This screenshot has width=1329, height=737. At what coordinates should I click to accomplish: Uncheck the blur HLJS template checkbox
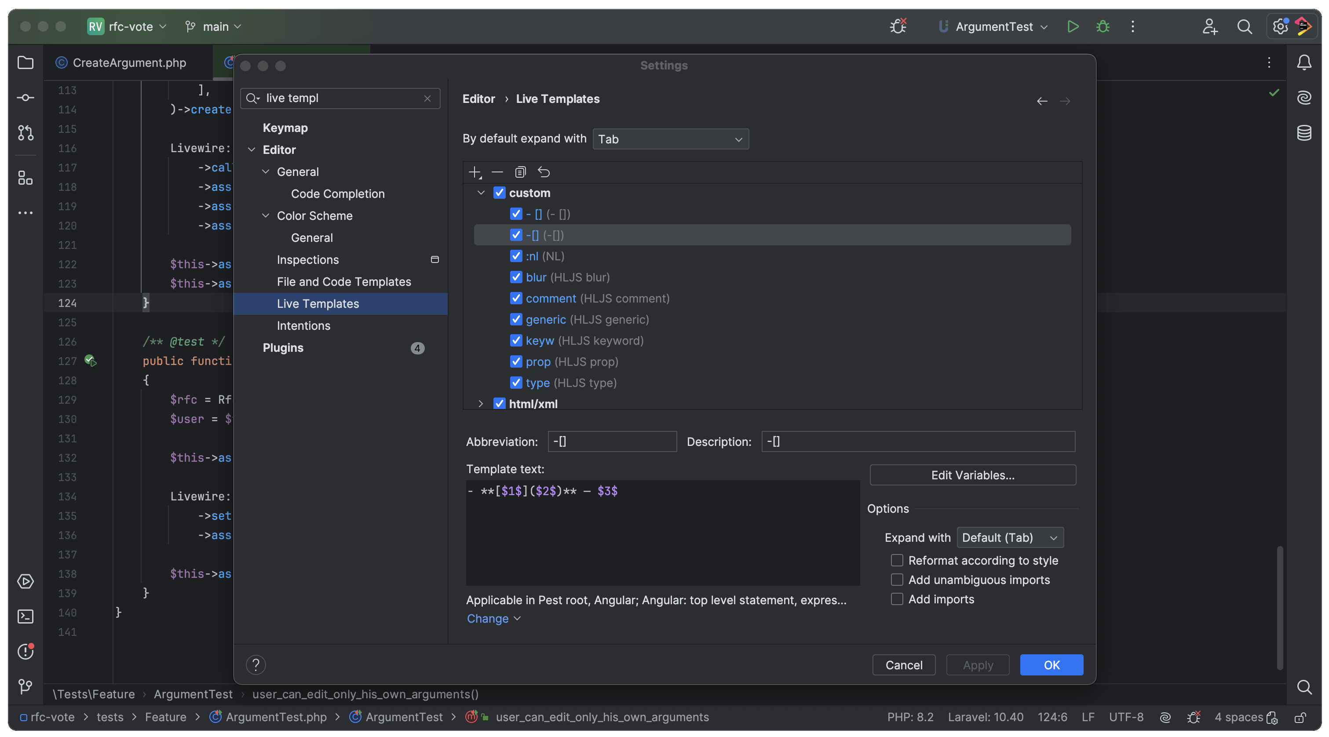tap(516, 277)
